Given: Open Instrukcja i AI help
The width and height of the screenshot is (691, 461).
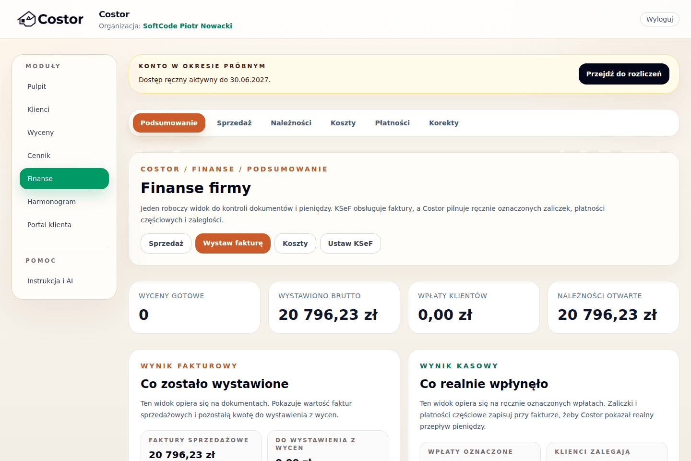Looking at the screenshot, I should (x=64, y=281).
